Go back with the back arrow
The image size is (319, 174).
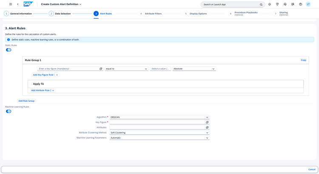pos(18,4)
